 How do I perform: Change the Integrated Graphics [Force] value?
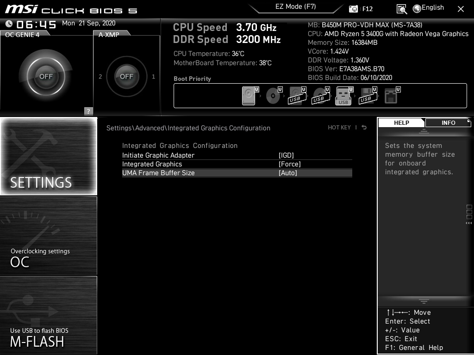[290, 164]
